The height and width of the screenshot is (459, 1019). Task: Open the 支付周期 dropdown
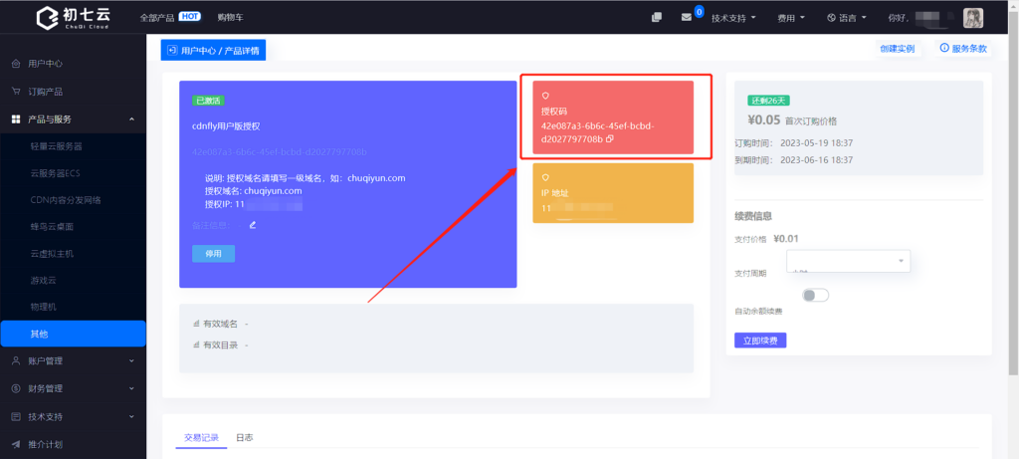848,261
